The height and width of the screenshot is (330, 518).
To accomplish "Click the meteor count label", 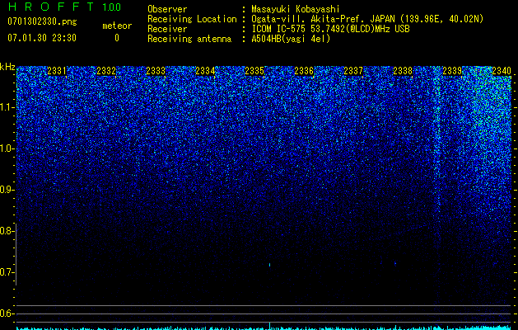I will [117, 26].
